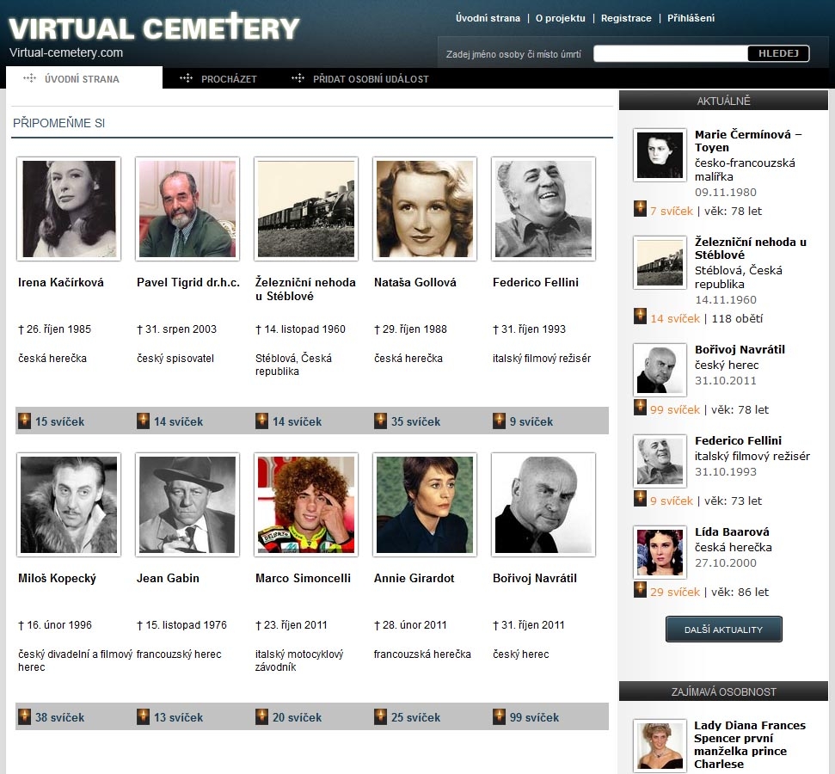Image resolution: width=835 pixels, height=774 pixels.
Task: Click candle icon under Bořivoj Navrátil card
Action: coord(499,716)
